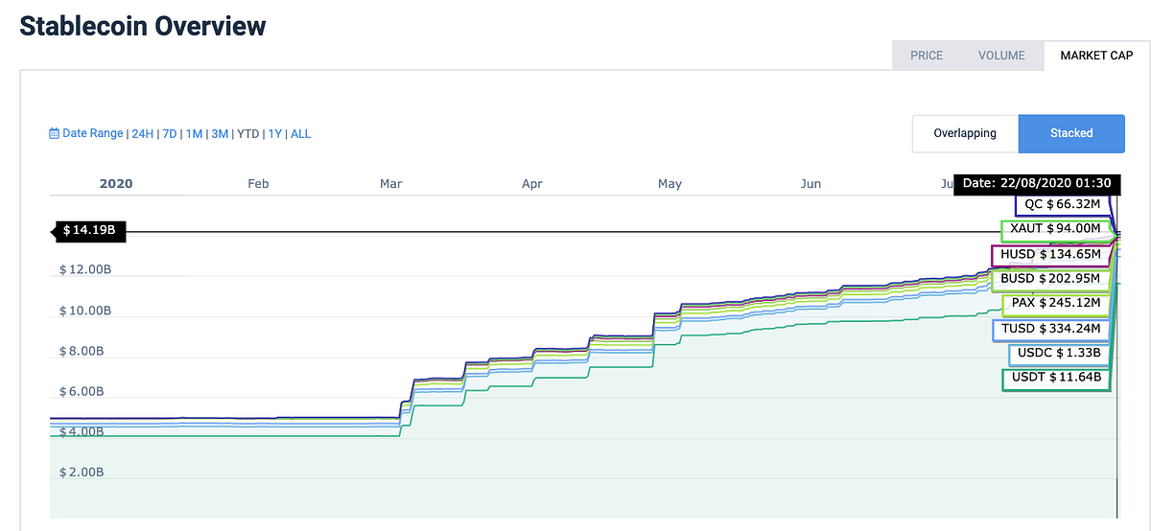Image resolution: width=1151 pixels, height=531 pixels.
Task: Click the $ 10.00B y-axis label
Action: tap(85, 311)
